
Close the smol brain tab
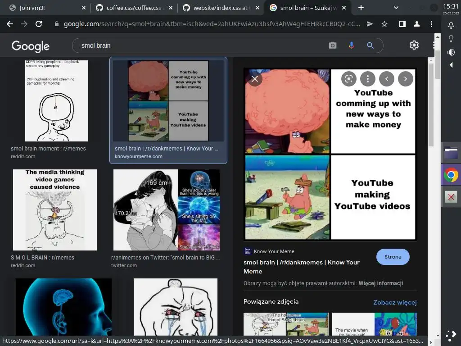point(344,8)
